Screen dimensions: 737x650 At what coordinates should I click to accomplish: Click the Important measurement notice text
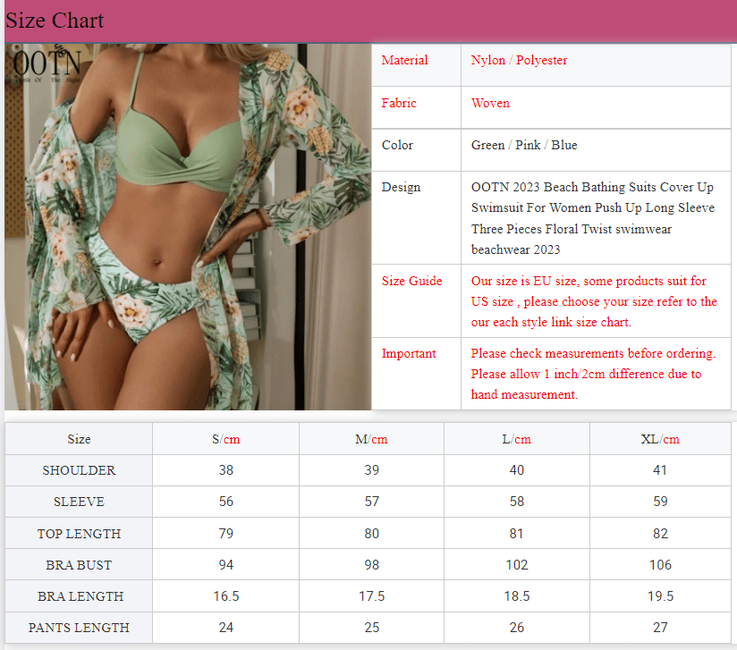pyautogui.click(x=593, y=374)
